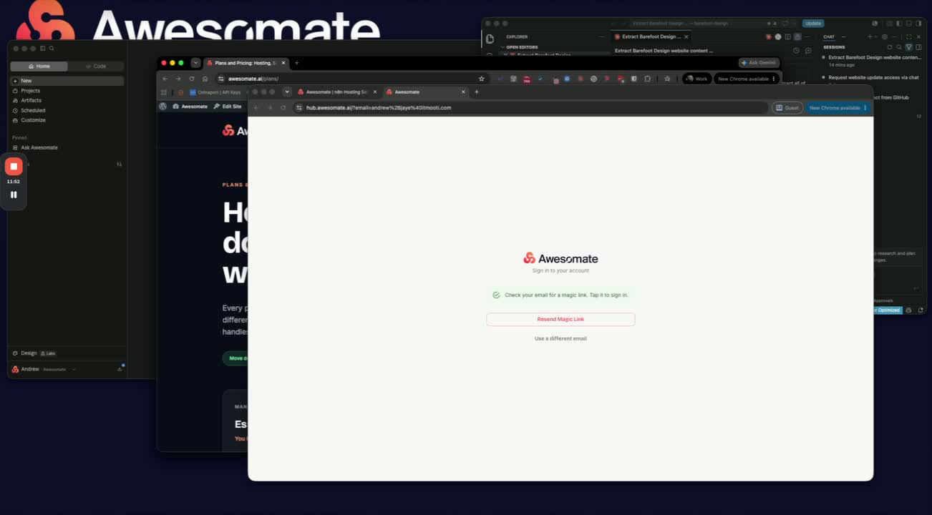The height and width of the screenshot is (515, 932).
Task: Close Extract Barefoot Design editor tab
Action: coord(686,36)
